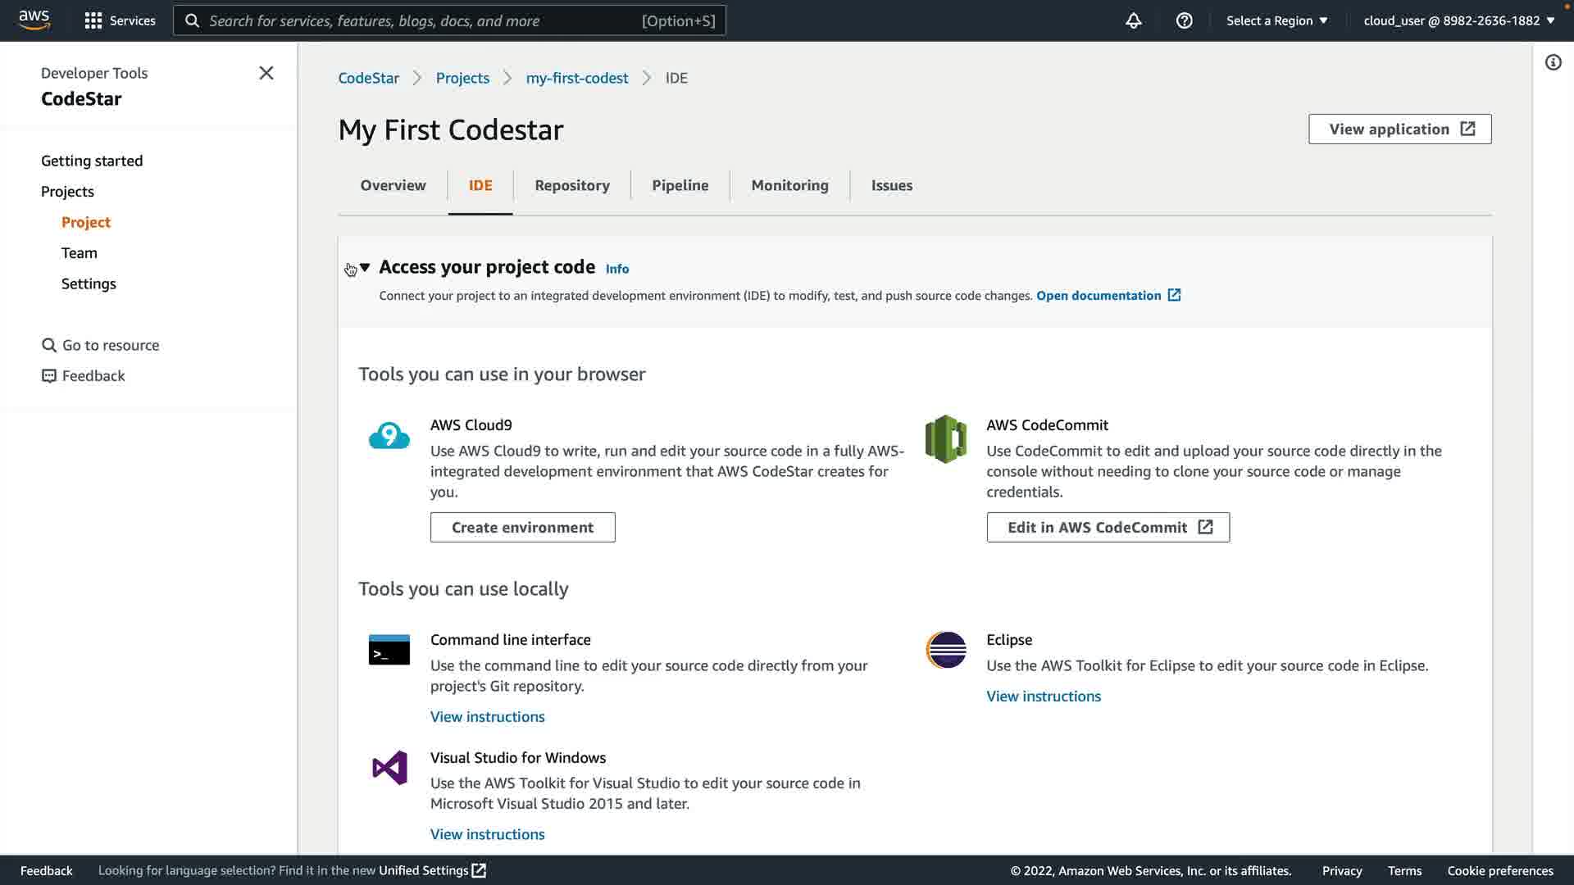Click Edit in AWS CodeCommit button
1574x885 pixels.
[1108, 527]
